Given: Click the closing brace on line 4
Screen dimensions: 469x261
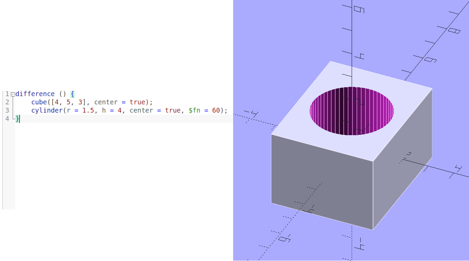Looking at the screenshot, I should point(17,118).
